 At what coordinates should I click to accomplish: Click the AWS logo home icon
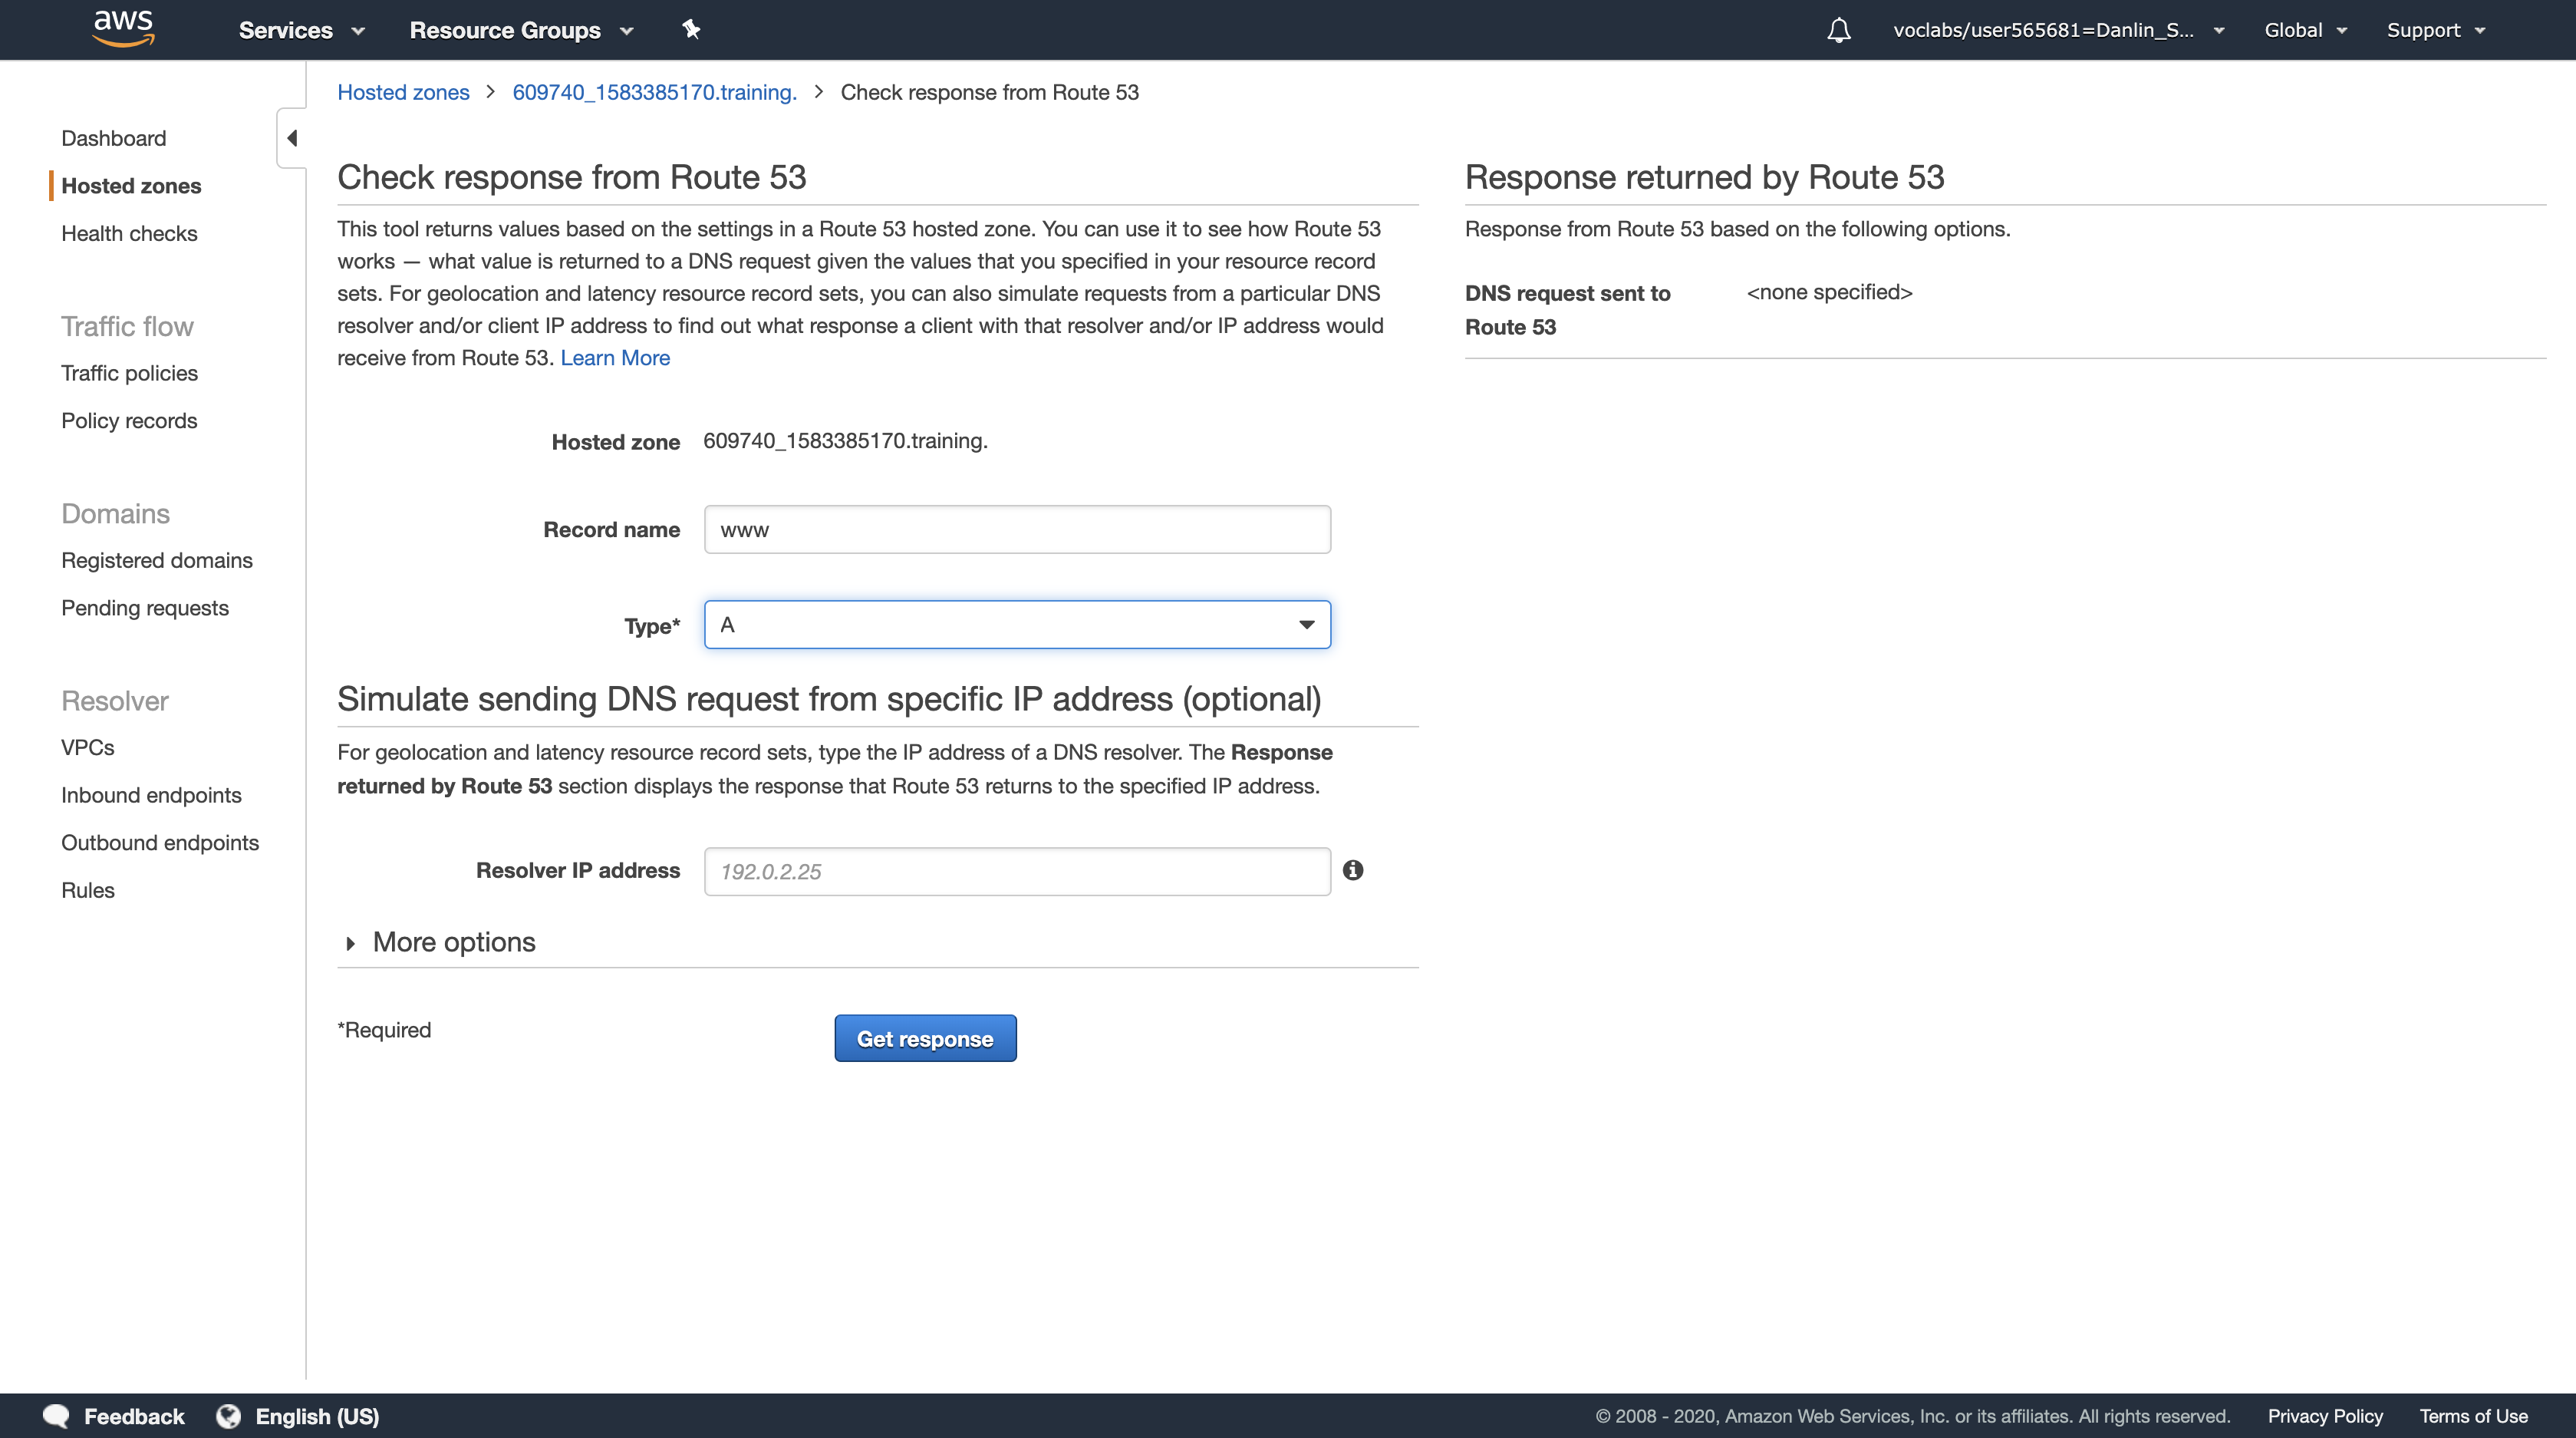123,29
